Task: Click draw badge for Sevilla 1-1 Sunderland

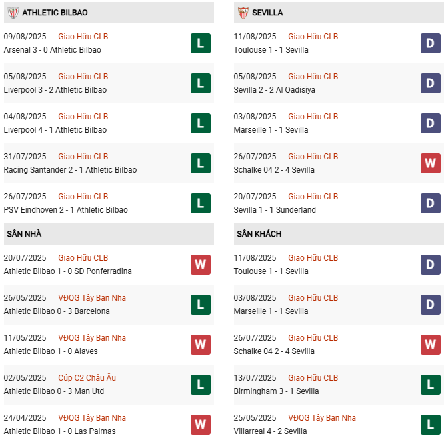Action: (x=431, y=203)
